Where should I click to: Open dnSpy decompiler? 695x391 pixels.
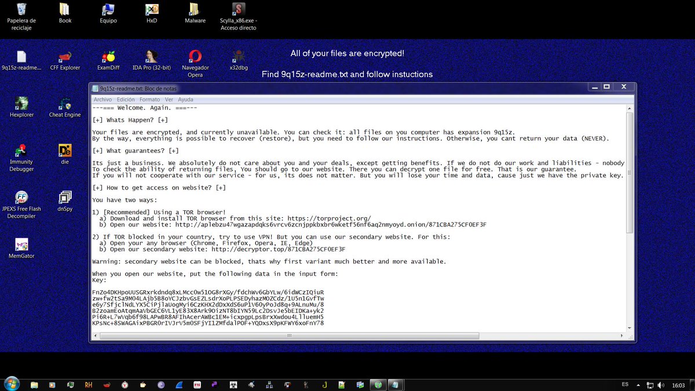[x=64, y=197]
